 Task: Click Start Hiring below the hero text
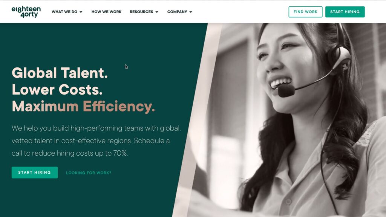pos(34,173)
